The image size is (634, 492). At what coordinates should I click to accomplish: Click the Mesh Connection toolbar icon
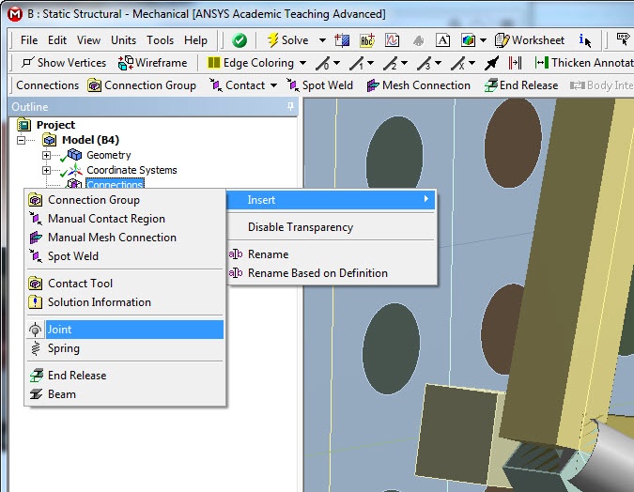coord(372,85)
